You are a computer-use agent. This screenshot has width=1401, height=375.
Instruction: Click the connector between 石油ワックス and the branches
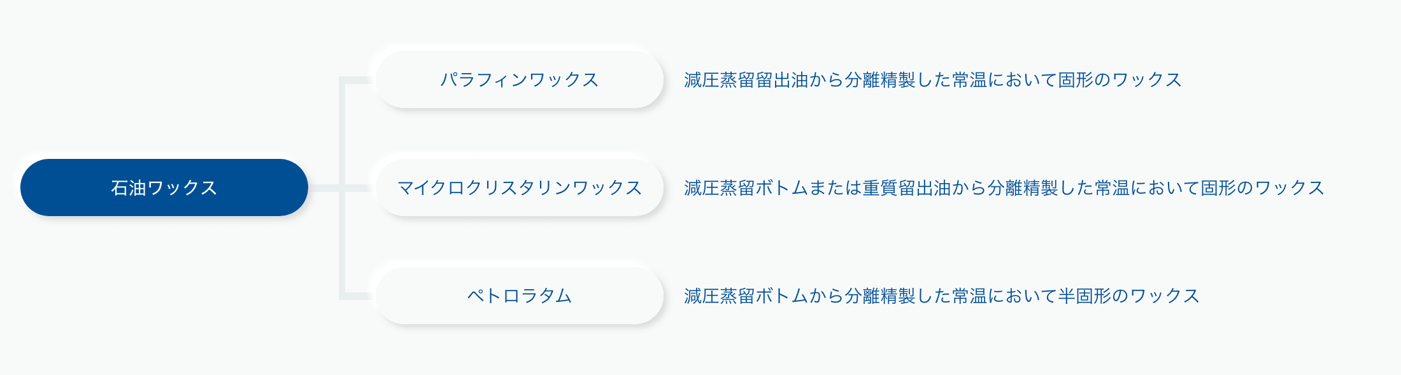(324, 188)
